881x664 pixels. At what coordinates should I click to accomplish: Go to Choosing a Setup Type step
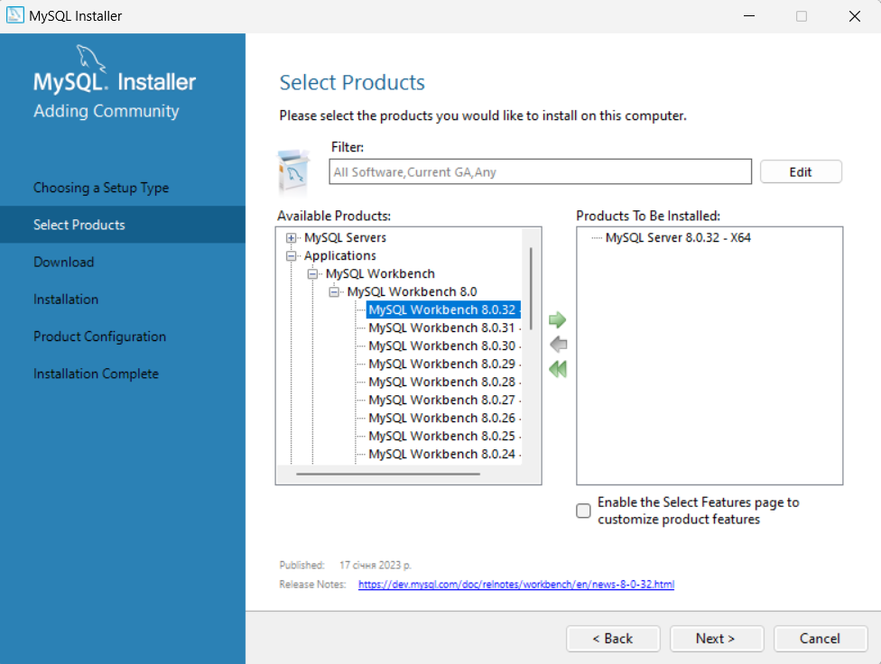point(101,188)
